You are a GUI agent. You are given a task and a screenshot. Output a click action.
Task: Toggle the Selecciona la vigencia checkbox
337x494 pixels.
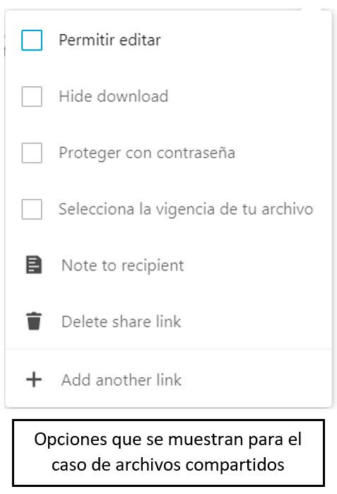coord(32,209)
